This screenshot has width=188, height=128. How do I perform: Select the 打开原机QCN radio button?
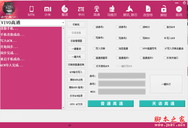[95, 66]
